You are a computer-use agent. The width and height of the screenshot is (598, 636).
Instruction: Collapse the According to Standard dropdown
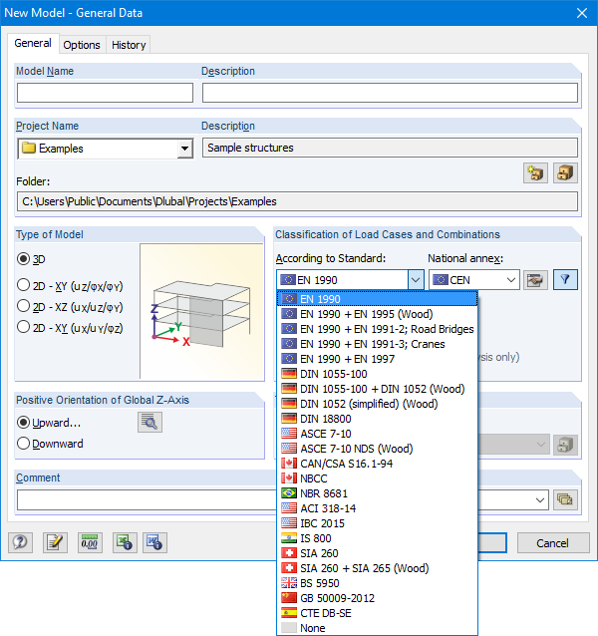[416, 280]
